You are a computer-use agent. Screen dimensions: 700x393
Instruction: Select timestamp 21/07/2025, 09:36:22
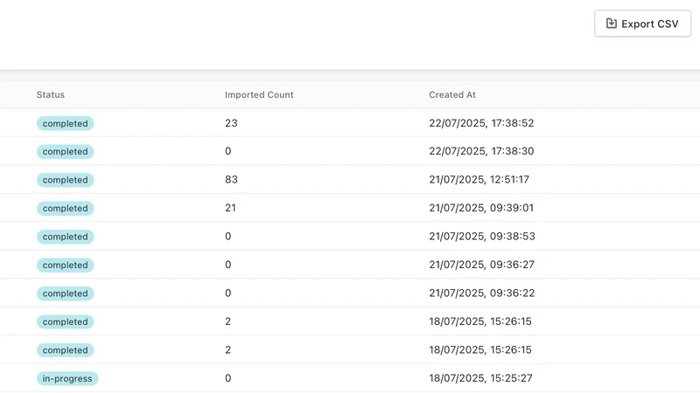[482, 293]
